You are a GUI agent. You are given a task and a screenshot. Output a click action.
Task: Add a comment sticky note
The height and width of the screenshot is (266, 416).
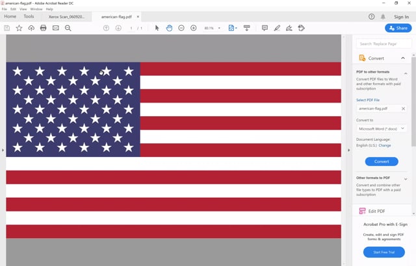[x=265, y=28]
